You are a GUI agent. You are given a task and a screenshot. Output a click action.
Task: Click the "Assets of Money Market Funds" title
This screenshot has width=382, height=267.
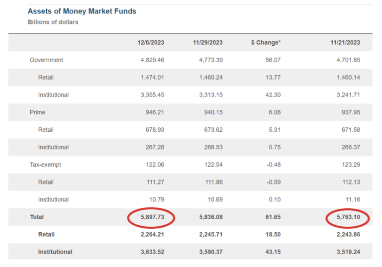(x=82, y=11)
